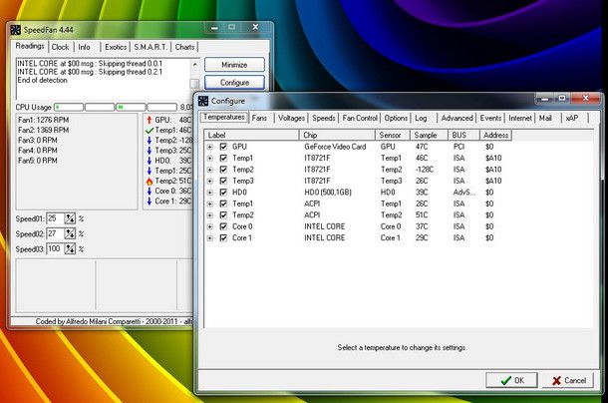The width and height of the screenshot is (608, 403).
Task: Click the Speed03 spinner arrows
Action: click(70, 249)
